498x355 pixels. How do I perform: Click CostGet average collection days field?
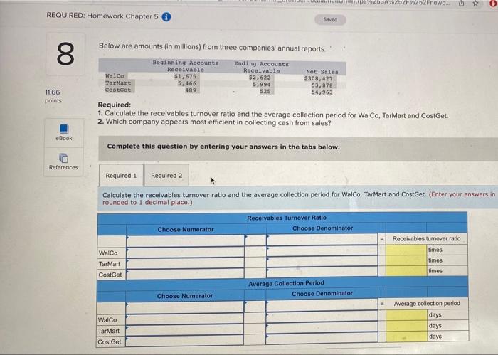point(406,337)
